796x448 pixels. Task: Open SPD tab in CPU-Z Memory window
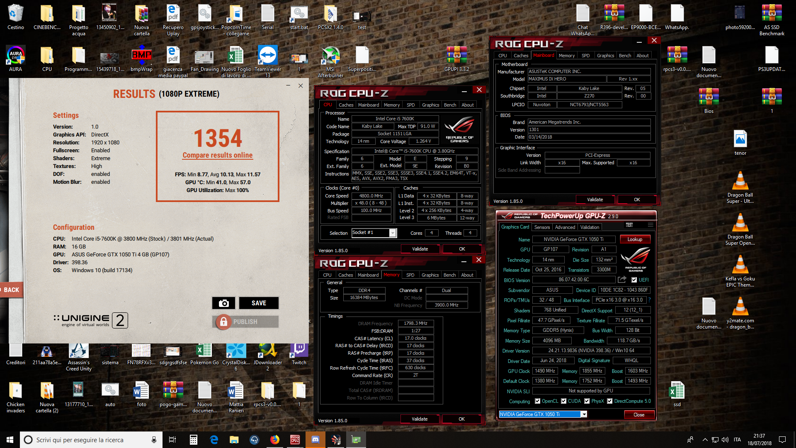point(410,275)
